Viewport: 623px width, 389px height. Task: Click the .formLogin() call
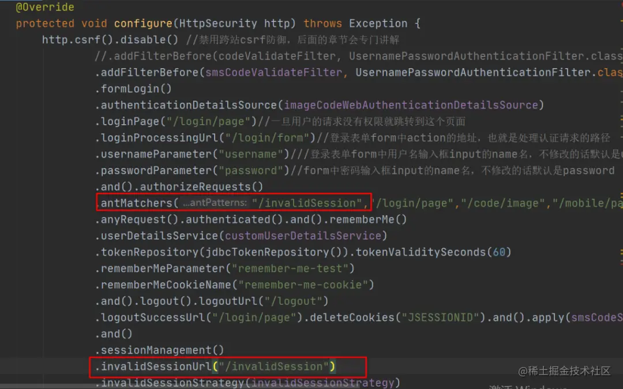tap(133, 88)
